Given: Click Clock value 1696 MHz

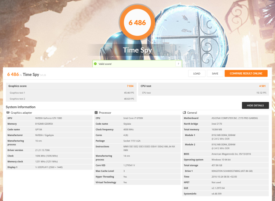Looking at the screenshot, I should (47, 156).
